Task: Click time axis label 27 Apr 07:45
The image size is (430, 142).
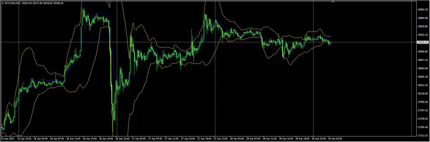Action: [x=155, y=139]
